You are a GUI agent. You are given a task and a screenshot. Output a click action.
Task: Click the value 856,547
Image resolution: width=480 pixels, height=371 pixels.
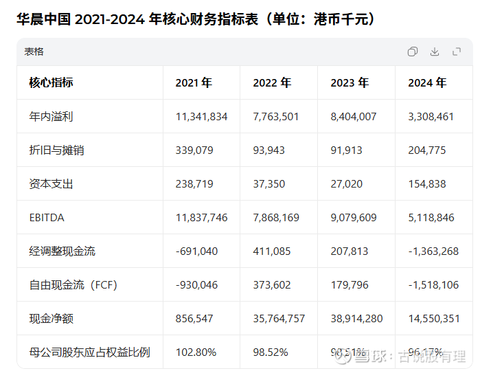(194, 319)
